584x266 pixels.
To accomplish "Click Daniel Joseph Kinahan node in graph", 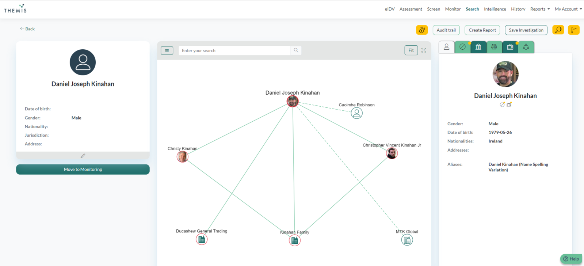I will pyautogui.click(x=293, y=101).
